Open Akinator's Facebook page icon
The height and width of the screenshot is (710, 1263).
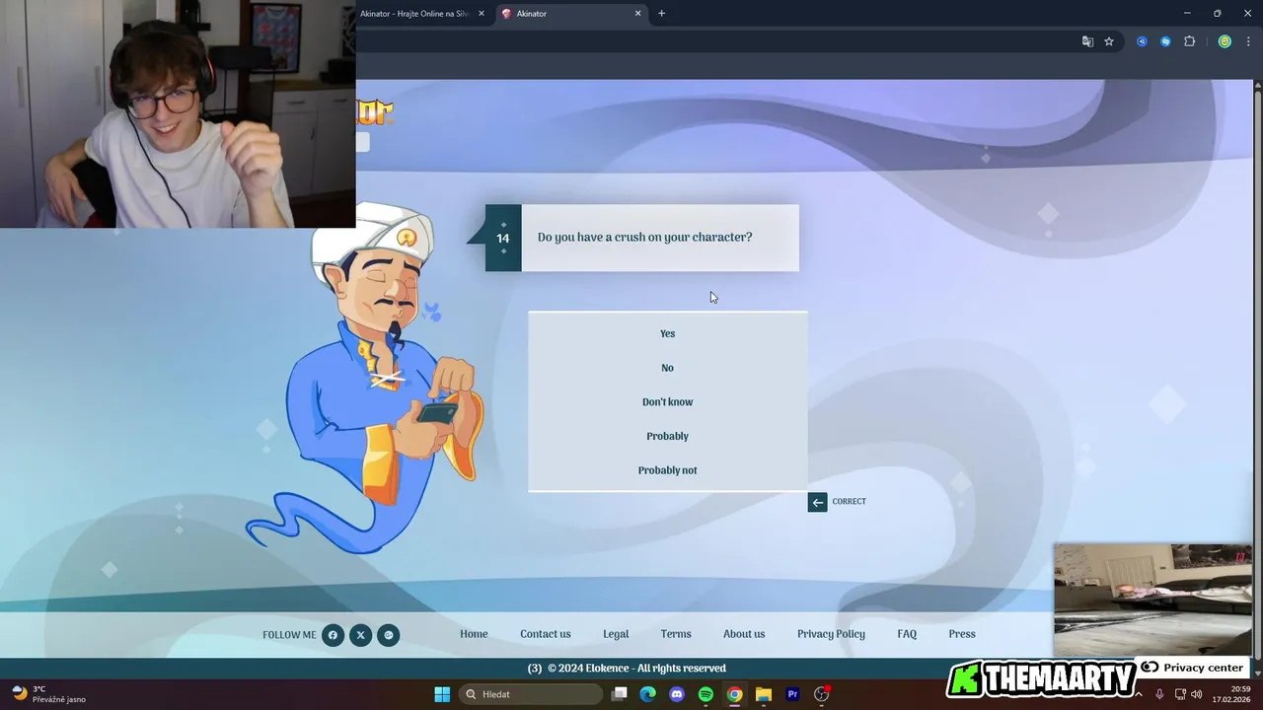click(x=333, y=635)
